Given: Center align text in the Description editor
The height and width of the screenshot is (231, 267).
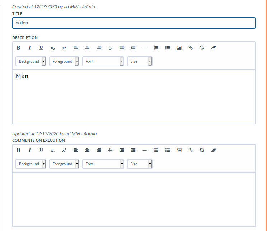Looking at the screenshot, I should click(x=87, y=48).
